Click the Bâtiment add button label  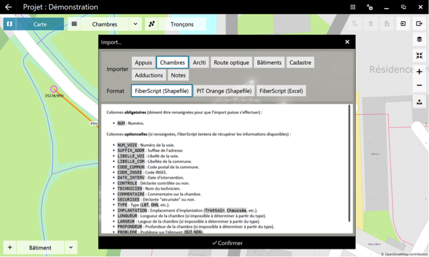click(40, 247)
